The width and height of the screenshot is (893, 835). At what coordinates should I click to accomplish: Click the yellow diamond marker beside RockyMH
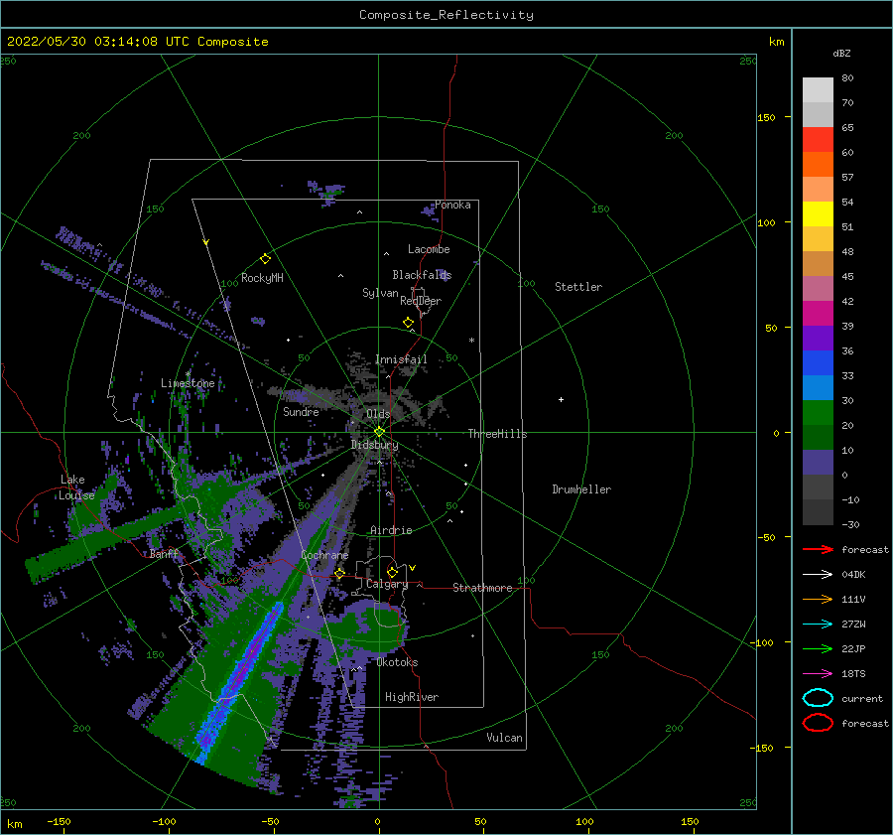(x=265, y=259)
